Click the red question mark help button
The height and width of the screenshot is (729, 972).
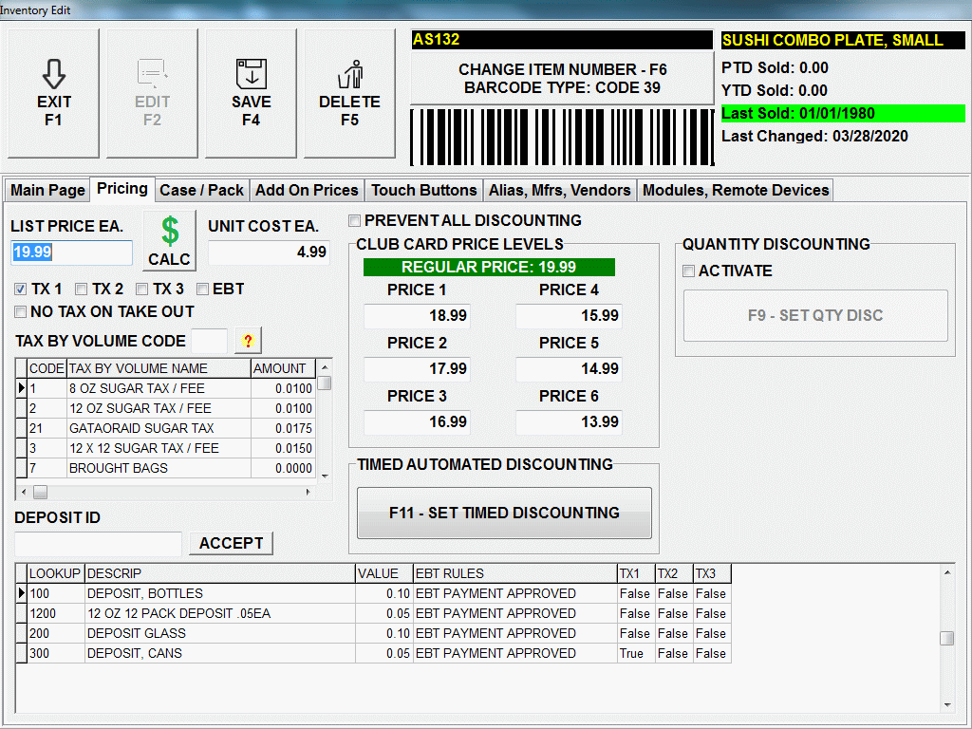tap(247, 341)
